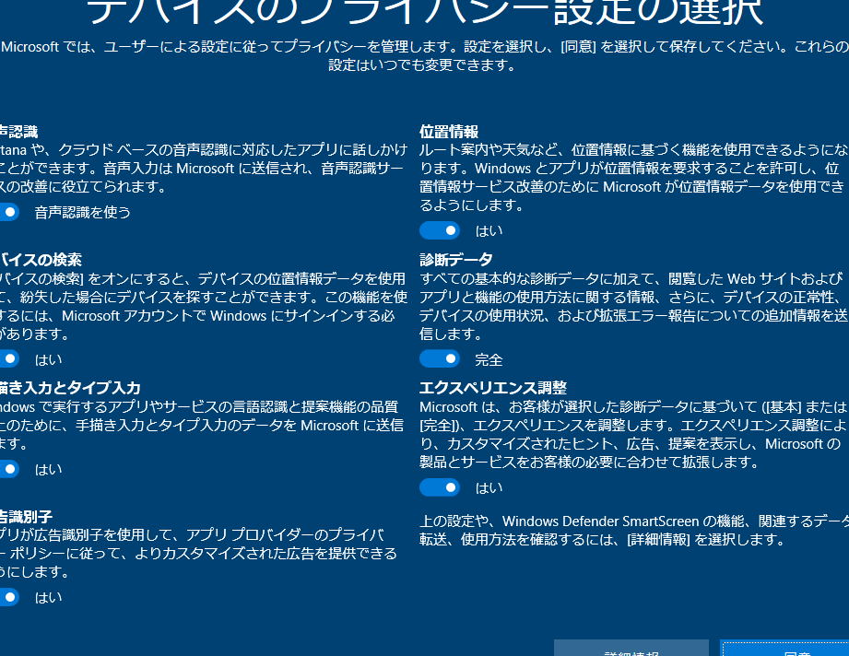Switch the 診断データ toggle from 完全

point(440,358)
